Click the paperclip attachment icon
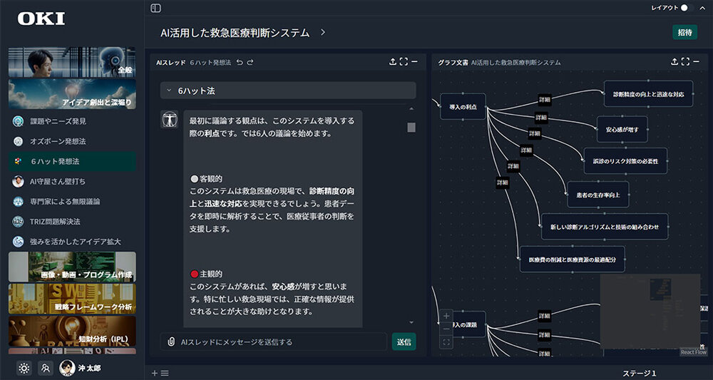 [171, 342]
